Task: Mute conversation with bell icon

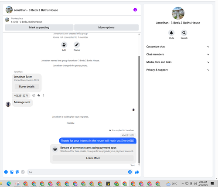Action: coord(171,33)
